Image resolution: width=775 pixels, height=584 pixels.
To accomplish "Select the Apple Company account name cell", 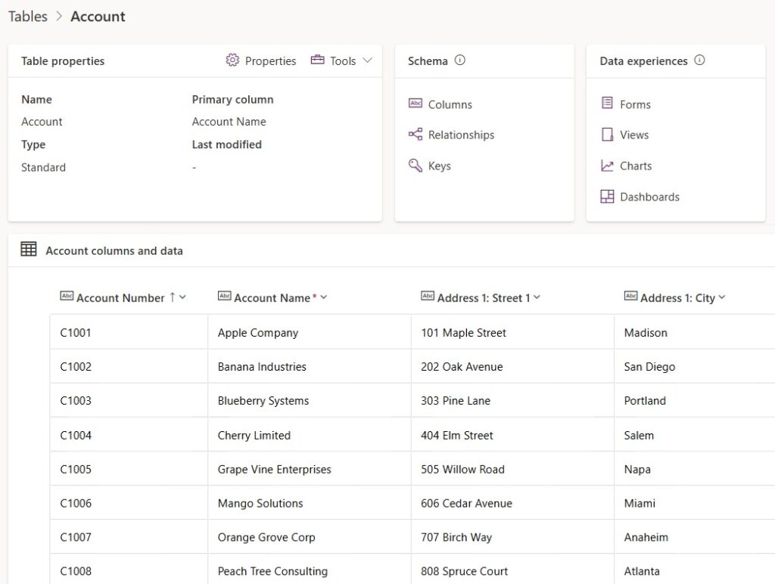I will 258,333.
